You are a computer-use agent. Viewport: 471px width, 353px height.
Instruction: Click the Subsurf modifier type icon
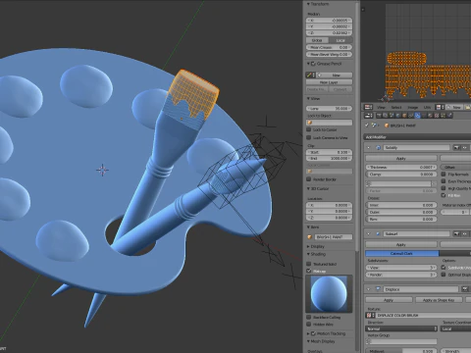(x=379, y=234)
